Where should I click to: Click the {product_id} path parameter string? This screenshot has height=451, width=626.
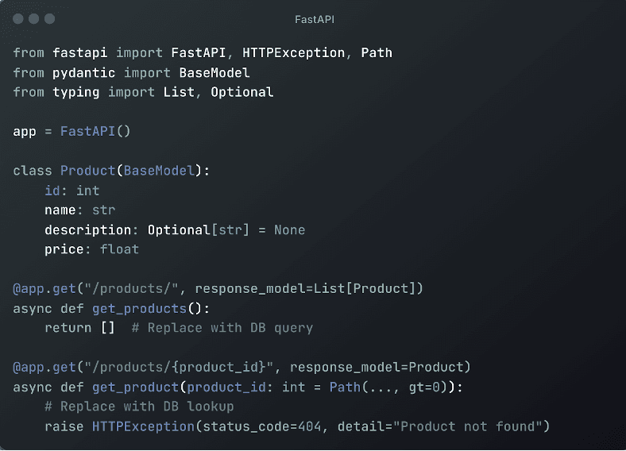point(218,367)
